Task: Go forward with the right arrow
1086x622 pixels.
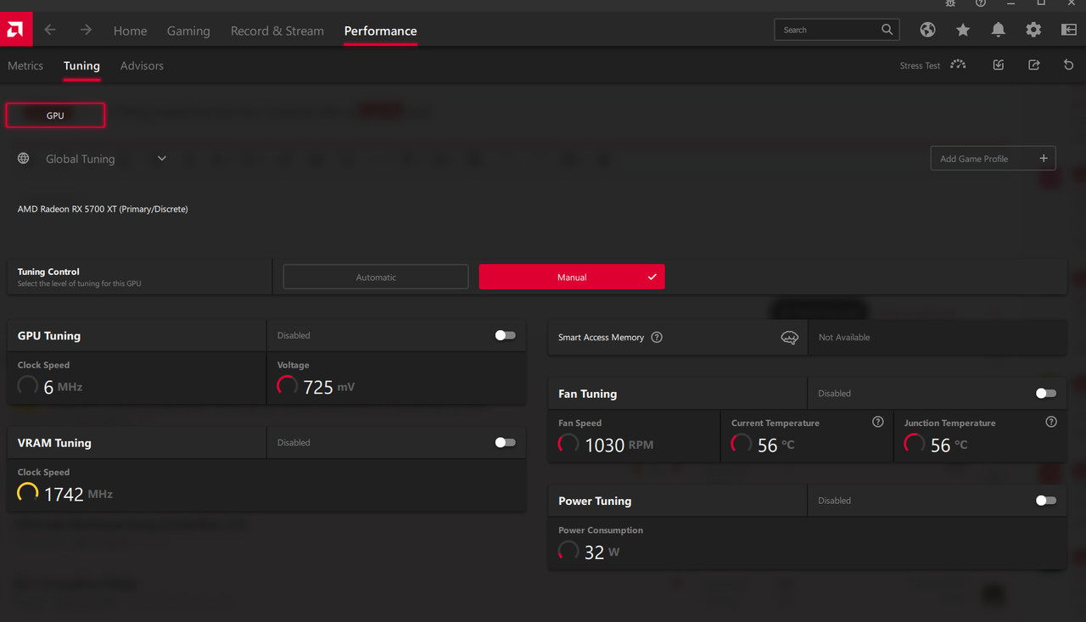Action: [x=86, y=30]
